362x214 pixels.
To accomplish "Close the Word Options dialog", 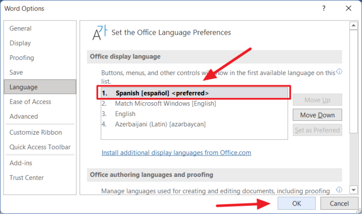I will [x=348, y=9].
